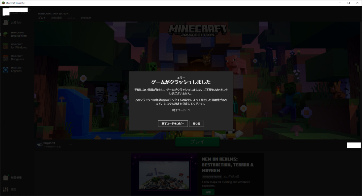The image size is (362, 196).
Task: Maximize the Minecraft Launcher window
Action: tap(349, 3)
